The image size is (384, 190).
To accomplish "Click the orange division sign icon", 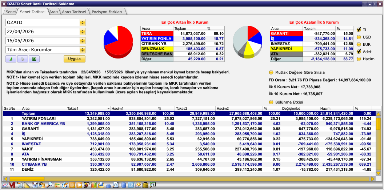I will pos(72,185).
